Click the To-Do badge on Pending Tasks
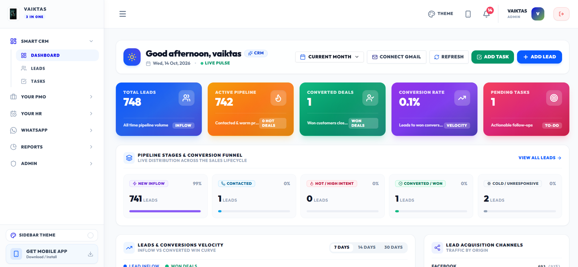Viewport: 578px width, 267px height. pyautogui.click(x=552, y=125)
